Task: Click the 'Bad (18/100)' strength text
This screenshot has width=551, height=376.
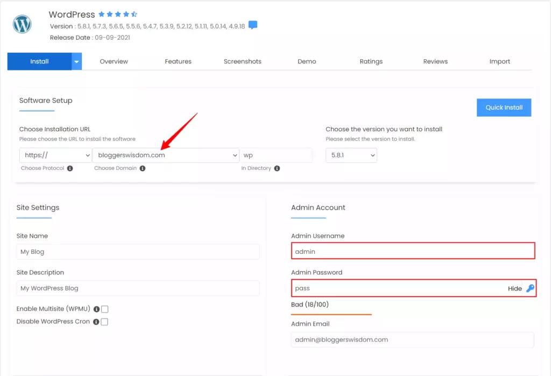Action: [310, 304]
